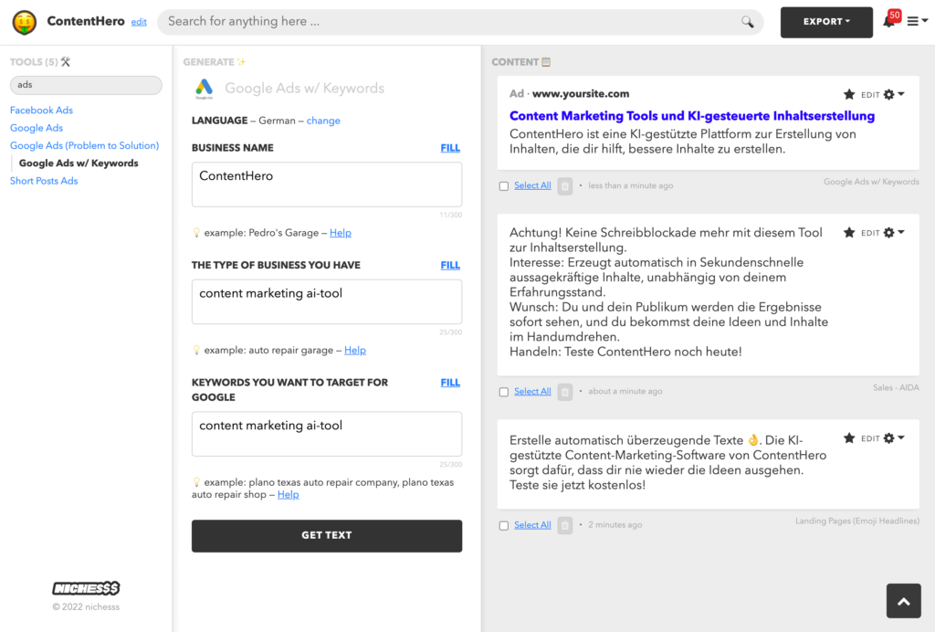The width and height of the screenshot is (935, 632).
Task: Click the Google Ads logo icon
Action: (x=204, y=89)
